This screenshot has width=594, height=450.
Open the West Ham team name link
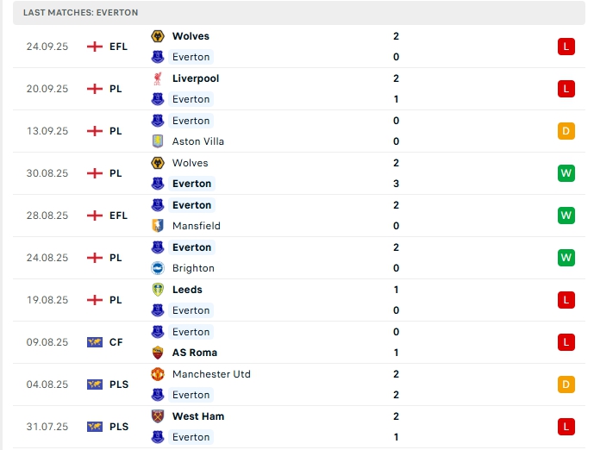[198, 416]
